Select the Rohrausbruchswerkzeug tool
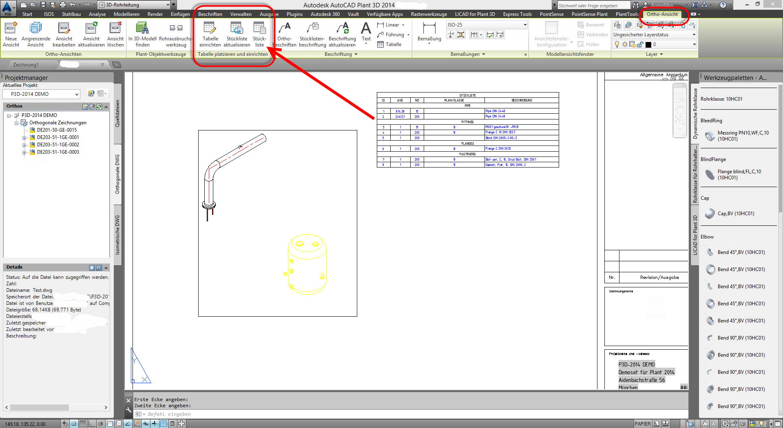 [176, 35]
